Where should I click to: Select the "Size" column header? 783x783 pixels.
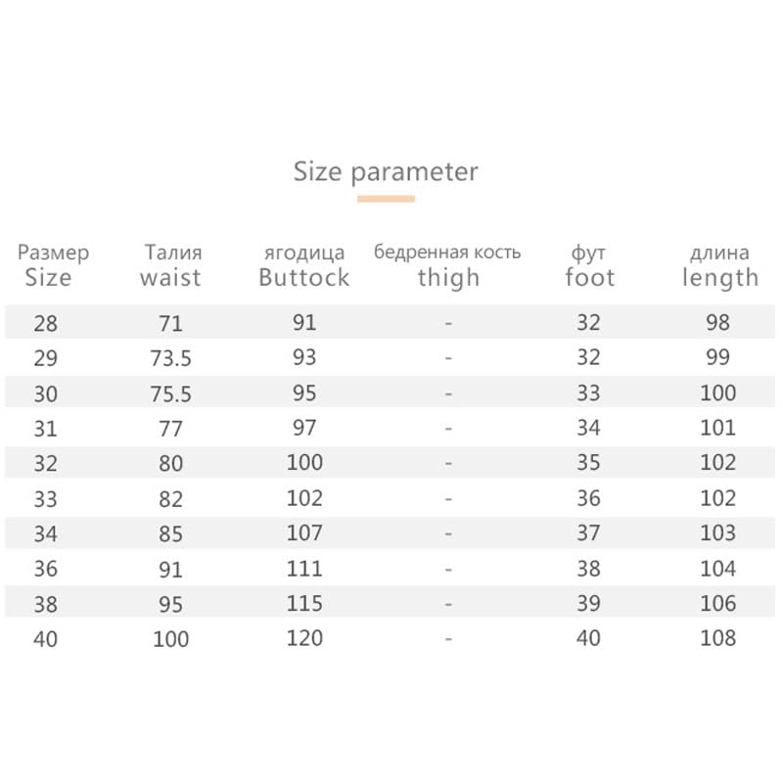click(x=48, y=277)
